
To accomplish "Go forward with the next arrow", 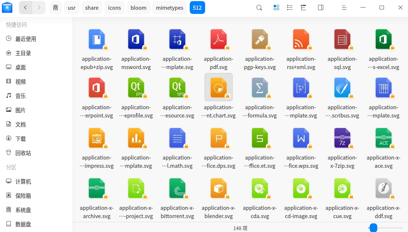I will [x=39, y=8].
